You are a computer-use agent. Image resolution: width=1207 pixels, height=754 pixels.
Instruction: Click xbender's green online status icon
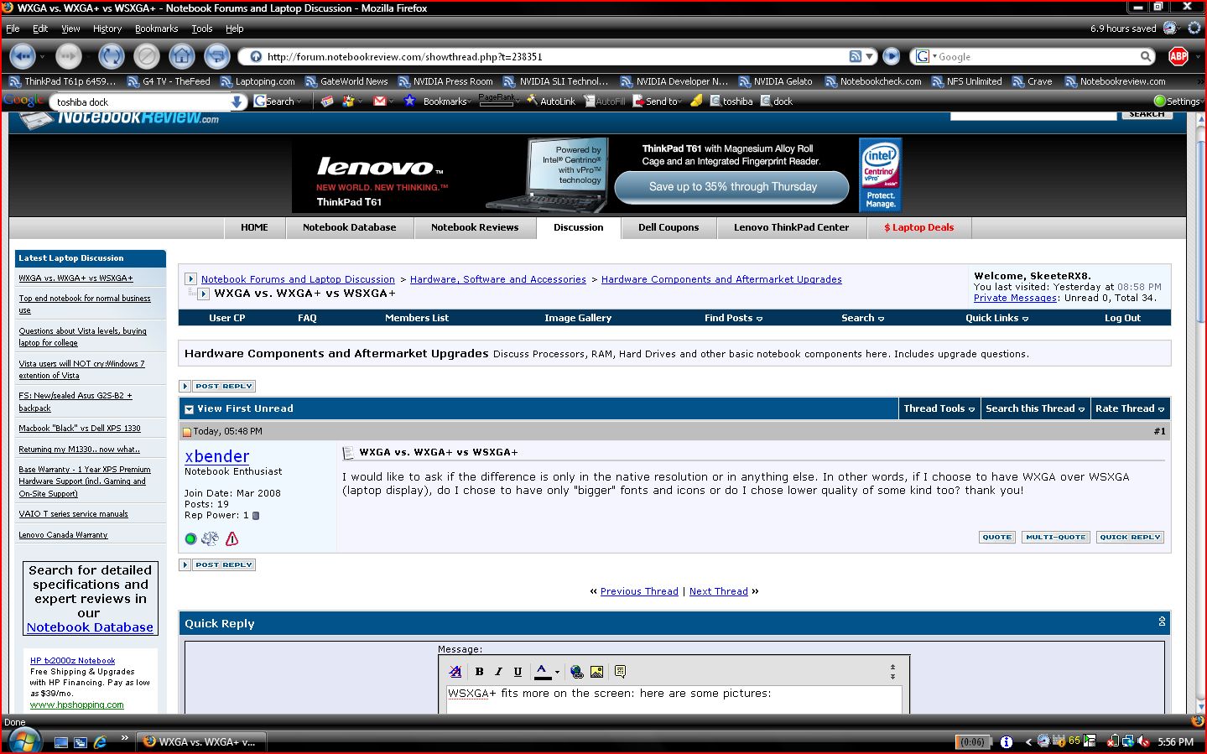[190, 538]
